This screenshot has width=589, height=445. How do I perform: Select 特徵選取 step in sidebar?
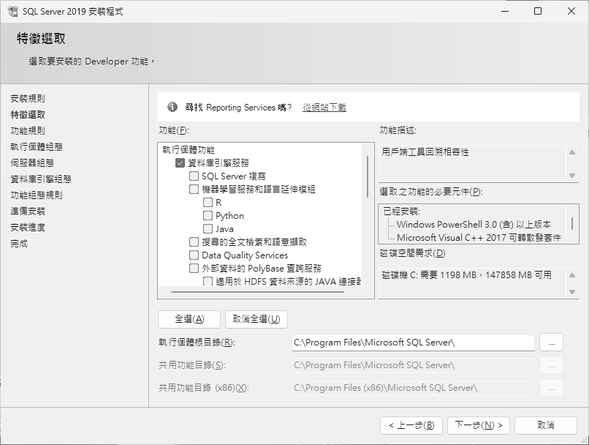[x=28, y=115]
